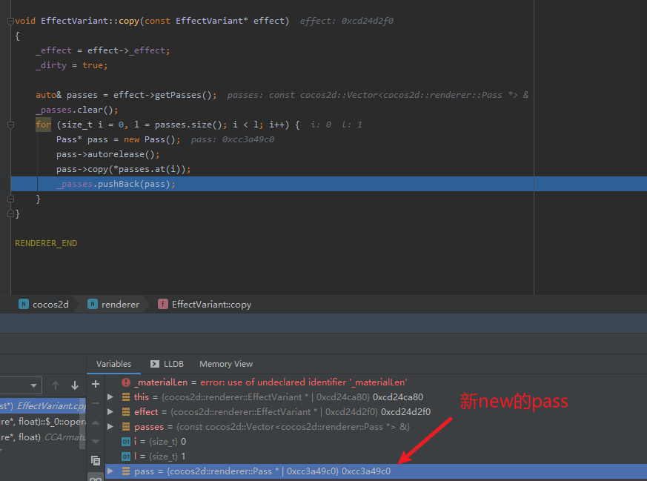The width and height of the screenshot is (647, 481).
Task: Add a new watch with plus icon
Action: 96,384
